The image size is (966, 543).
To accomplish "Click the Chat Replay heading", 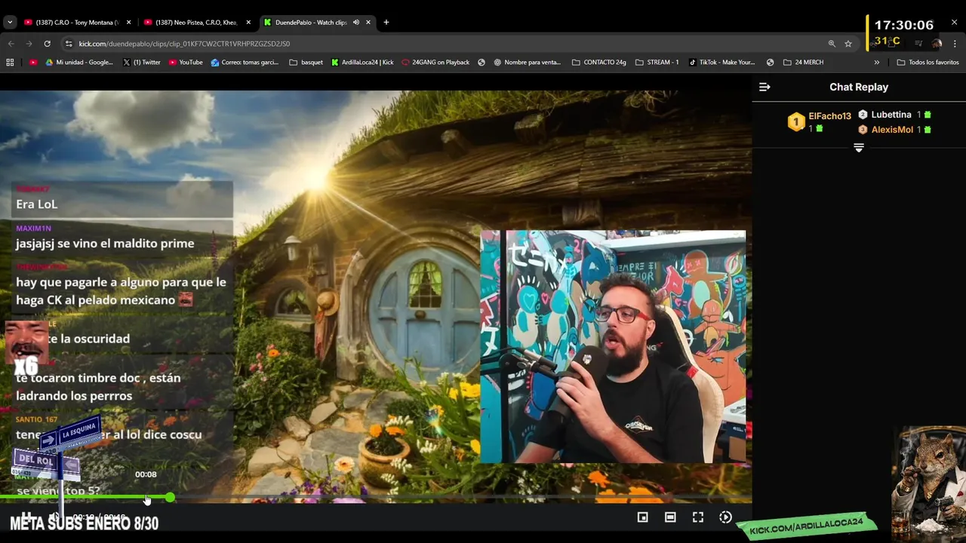I will coord(859,87).
